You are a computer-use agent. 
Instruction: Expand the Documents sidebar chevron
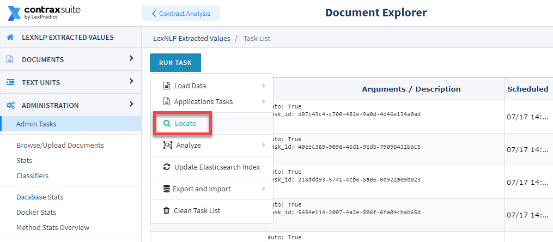tap(131, 58)
